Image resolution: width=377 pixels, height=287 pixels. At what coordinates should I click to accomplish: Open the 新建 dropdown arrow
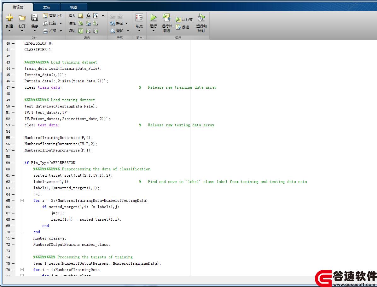(x=9, y=31)
